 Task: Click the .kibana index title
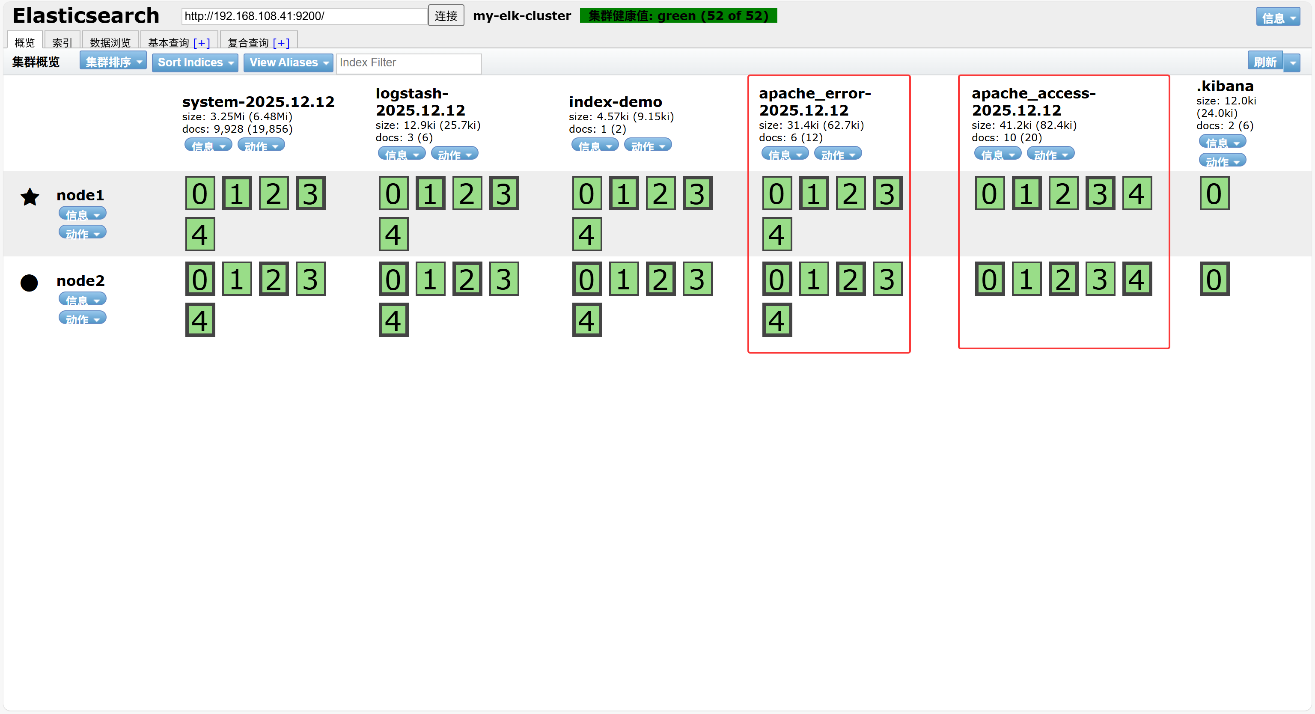[1225, 86]
